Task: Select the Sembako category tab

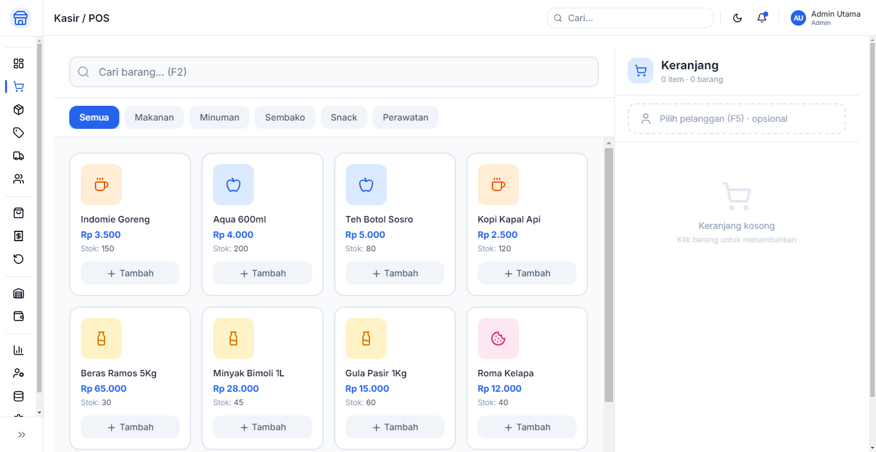Action: point(285,117)
